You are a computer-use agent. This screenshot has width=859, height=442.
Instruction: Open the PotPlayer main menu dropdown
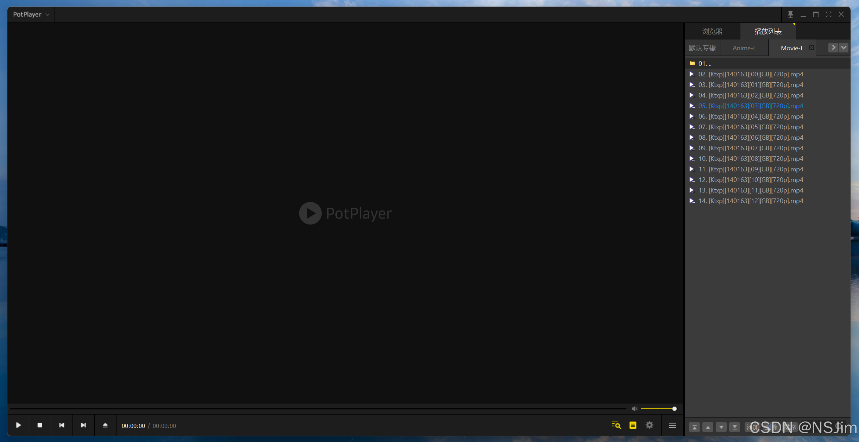point(31,14)
